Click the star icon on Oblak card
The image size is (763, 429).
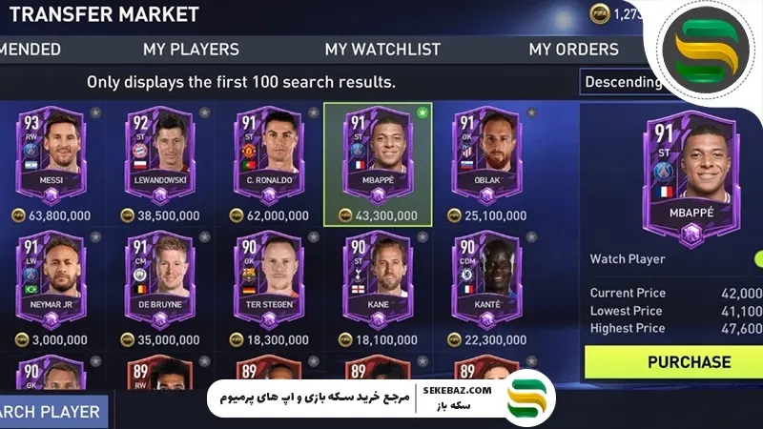[531, 112]
